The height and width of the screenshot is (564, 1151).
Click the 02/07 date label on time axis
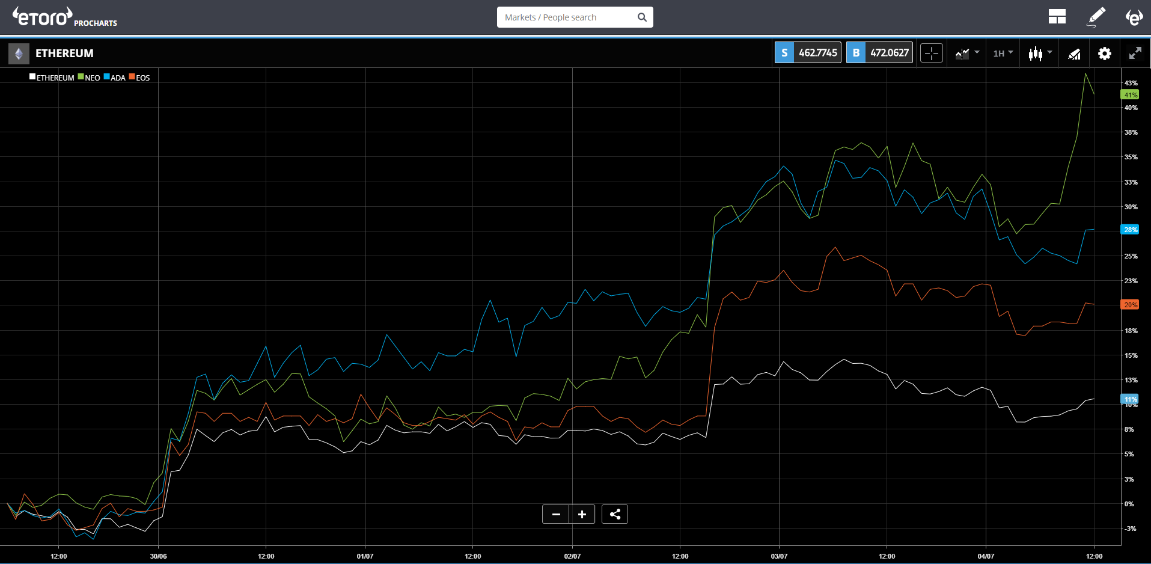click(572, 556)
